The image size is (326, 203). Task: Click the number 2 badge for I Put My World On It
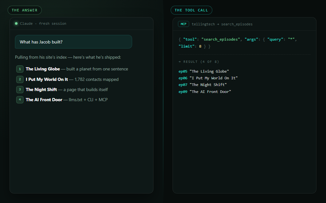click(20, 79)
